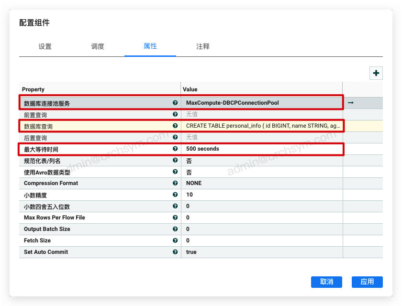
Task: Click the plus icon to add property
Action: click(376, 73)
